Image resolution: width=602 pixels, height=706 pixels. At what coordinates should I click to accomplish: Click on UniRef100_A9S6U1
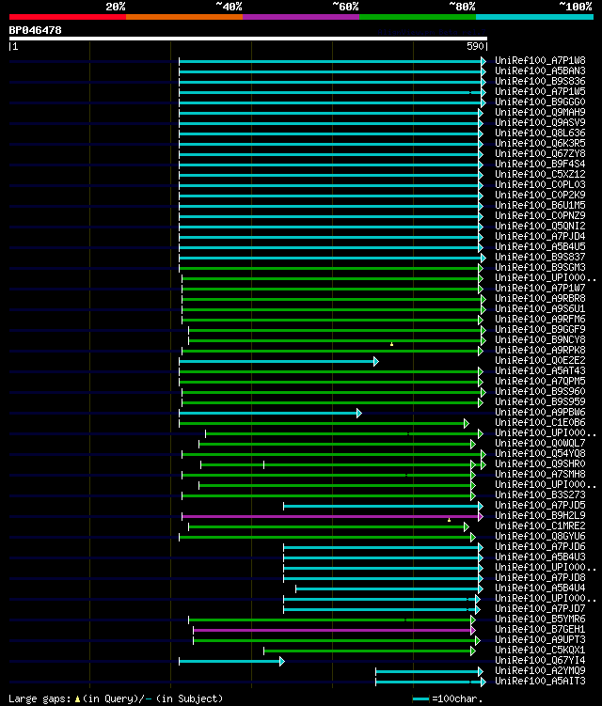[x=540, y=309]
